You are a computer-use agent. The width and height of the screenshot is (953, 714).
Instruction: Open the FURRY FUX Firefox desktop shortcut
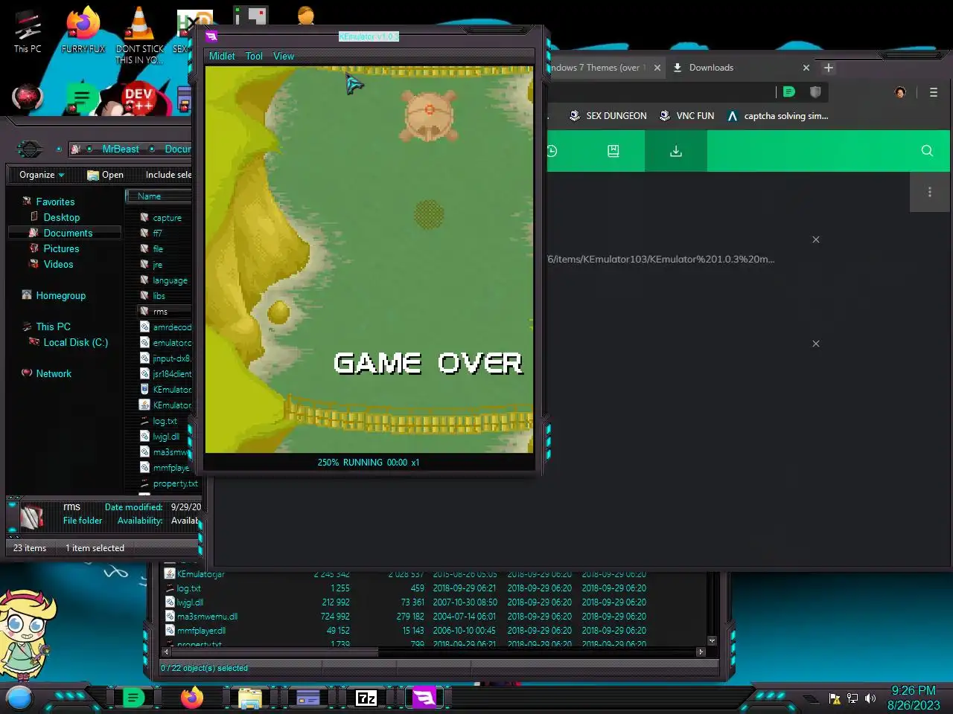(83, 30)
